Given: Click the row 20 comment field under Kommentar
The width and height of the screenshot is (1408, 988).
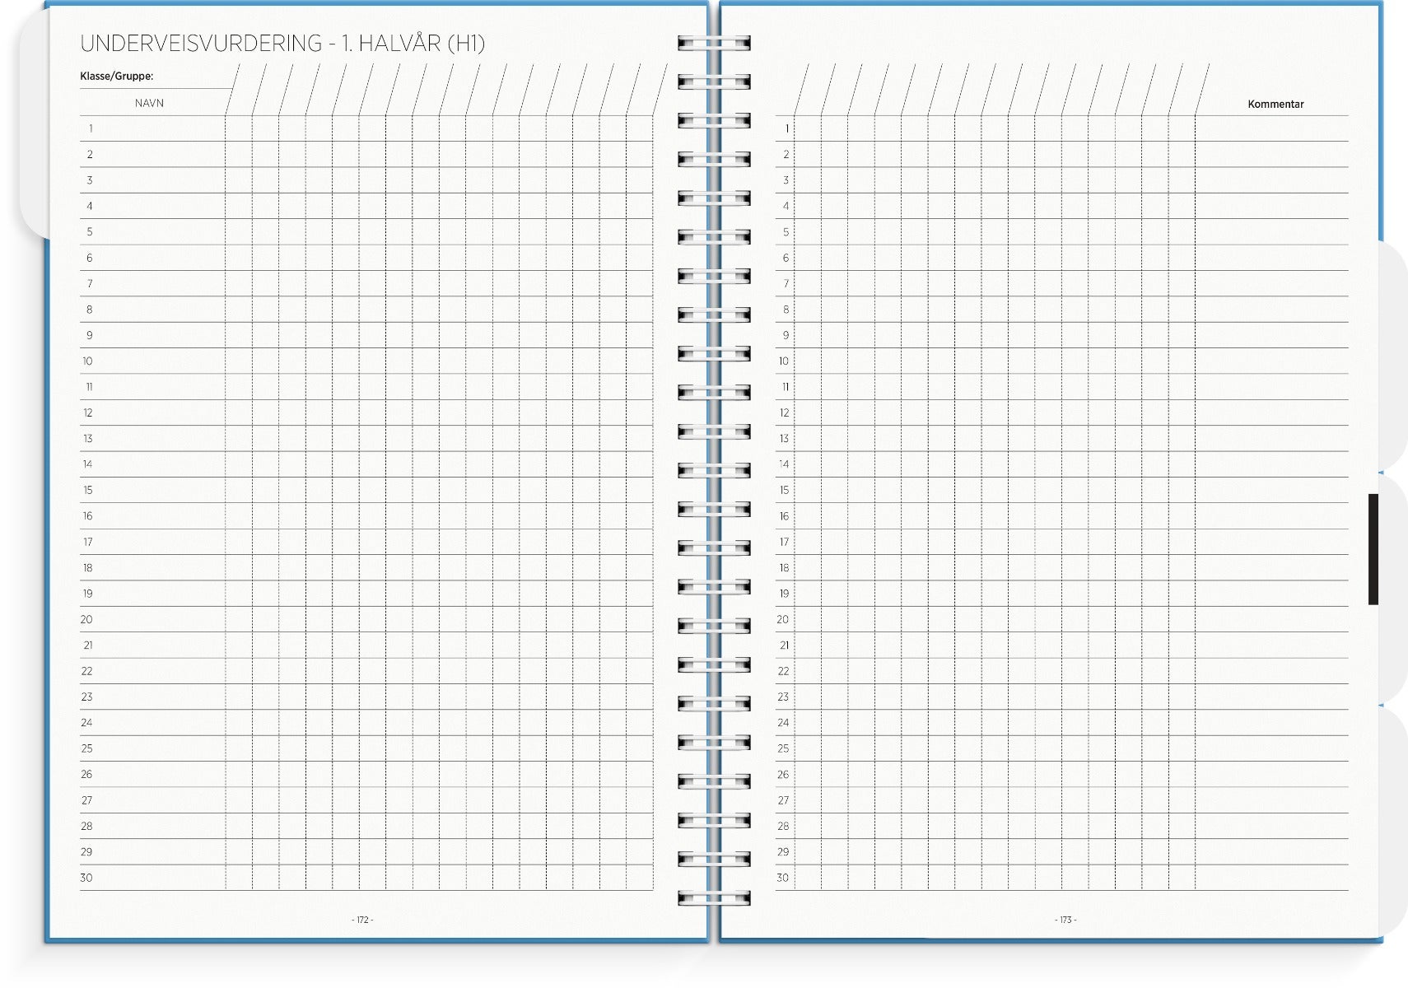Looking at the screenshot, I should click(1271, 620).
